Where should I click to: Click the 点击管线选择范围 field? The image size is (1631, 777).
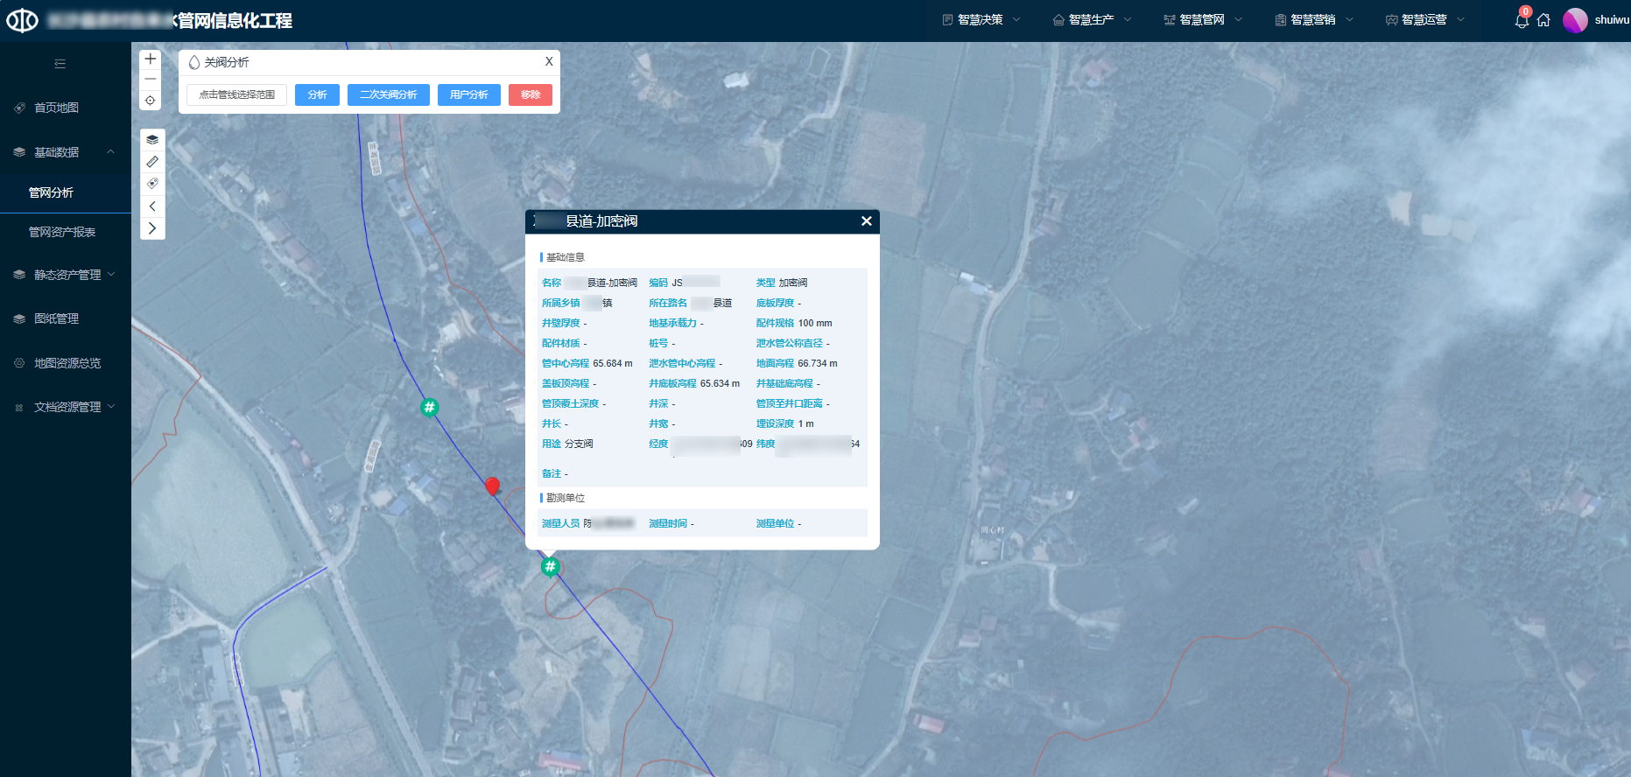click(x=236, y=94)
